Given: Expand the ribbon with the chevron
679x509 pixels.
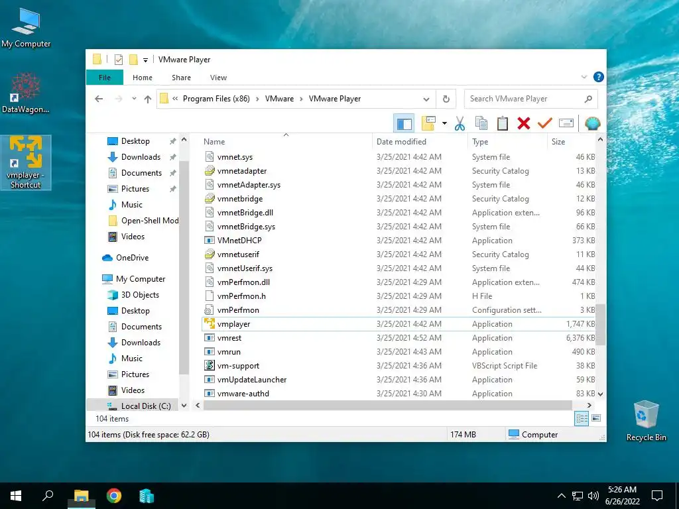Looking at the screenshot, I should (584, 77).
